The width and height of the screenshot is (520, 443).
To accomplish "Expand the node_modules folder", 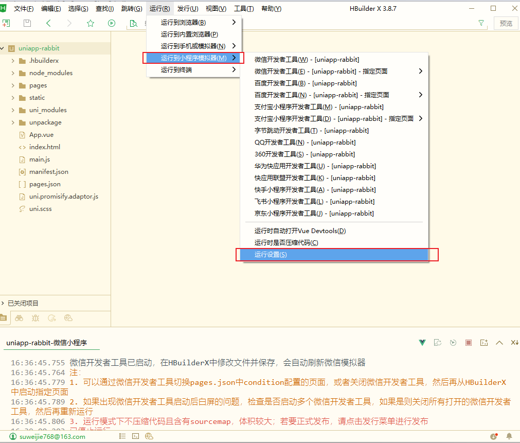I will pos(13,73).
